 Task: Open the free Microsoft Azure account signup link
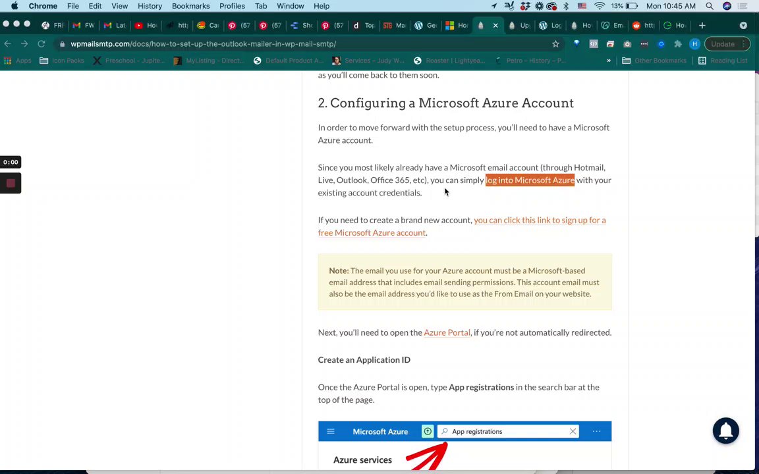462,226
